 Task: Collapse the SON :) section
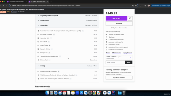point(67,66)
